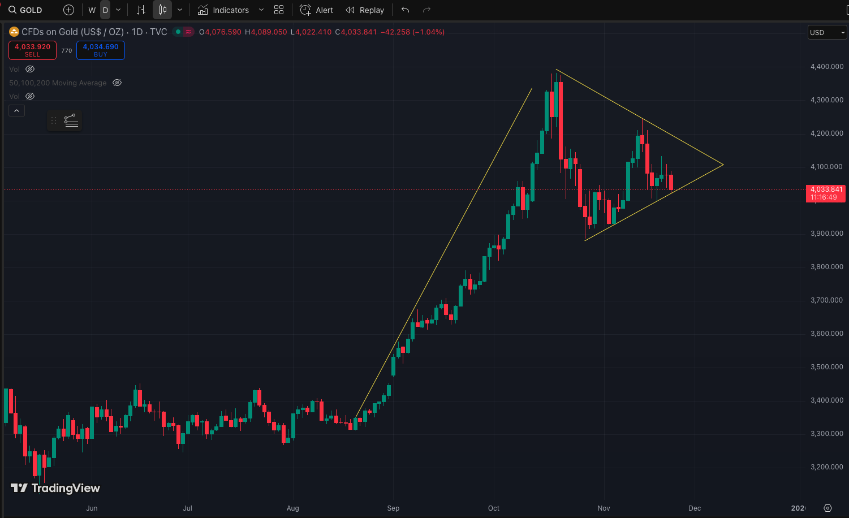Image resolution: width=849 pixels, height=518 pixels.
Task: Click the 3,900.000 price axis label
Action: (827, 234)
